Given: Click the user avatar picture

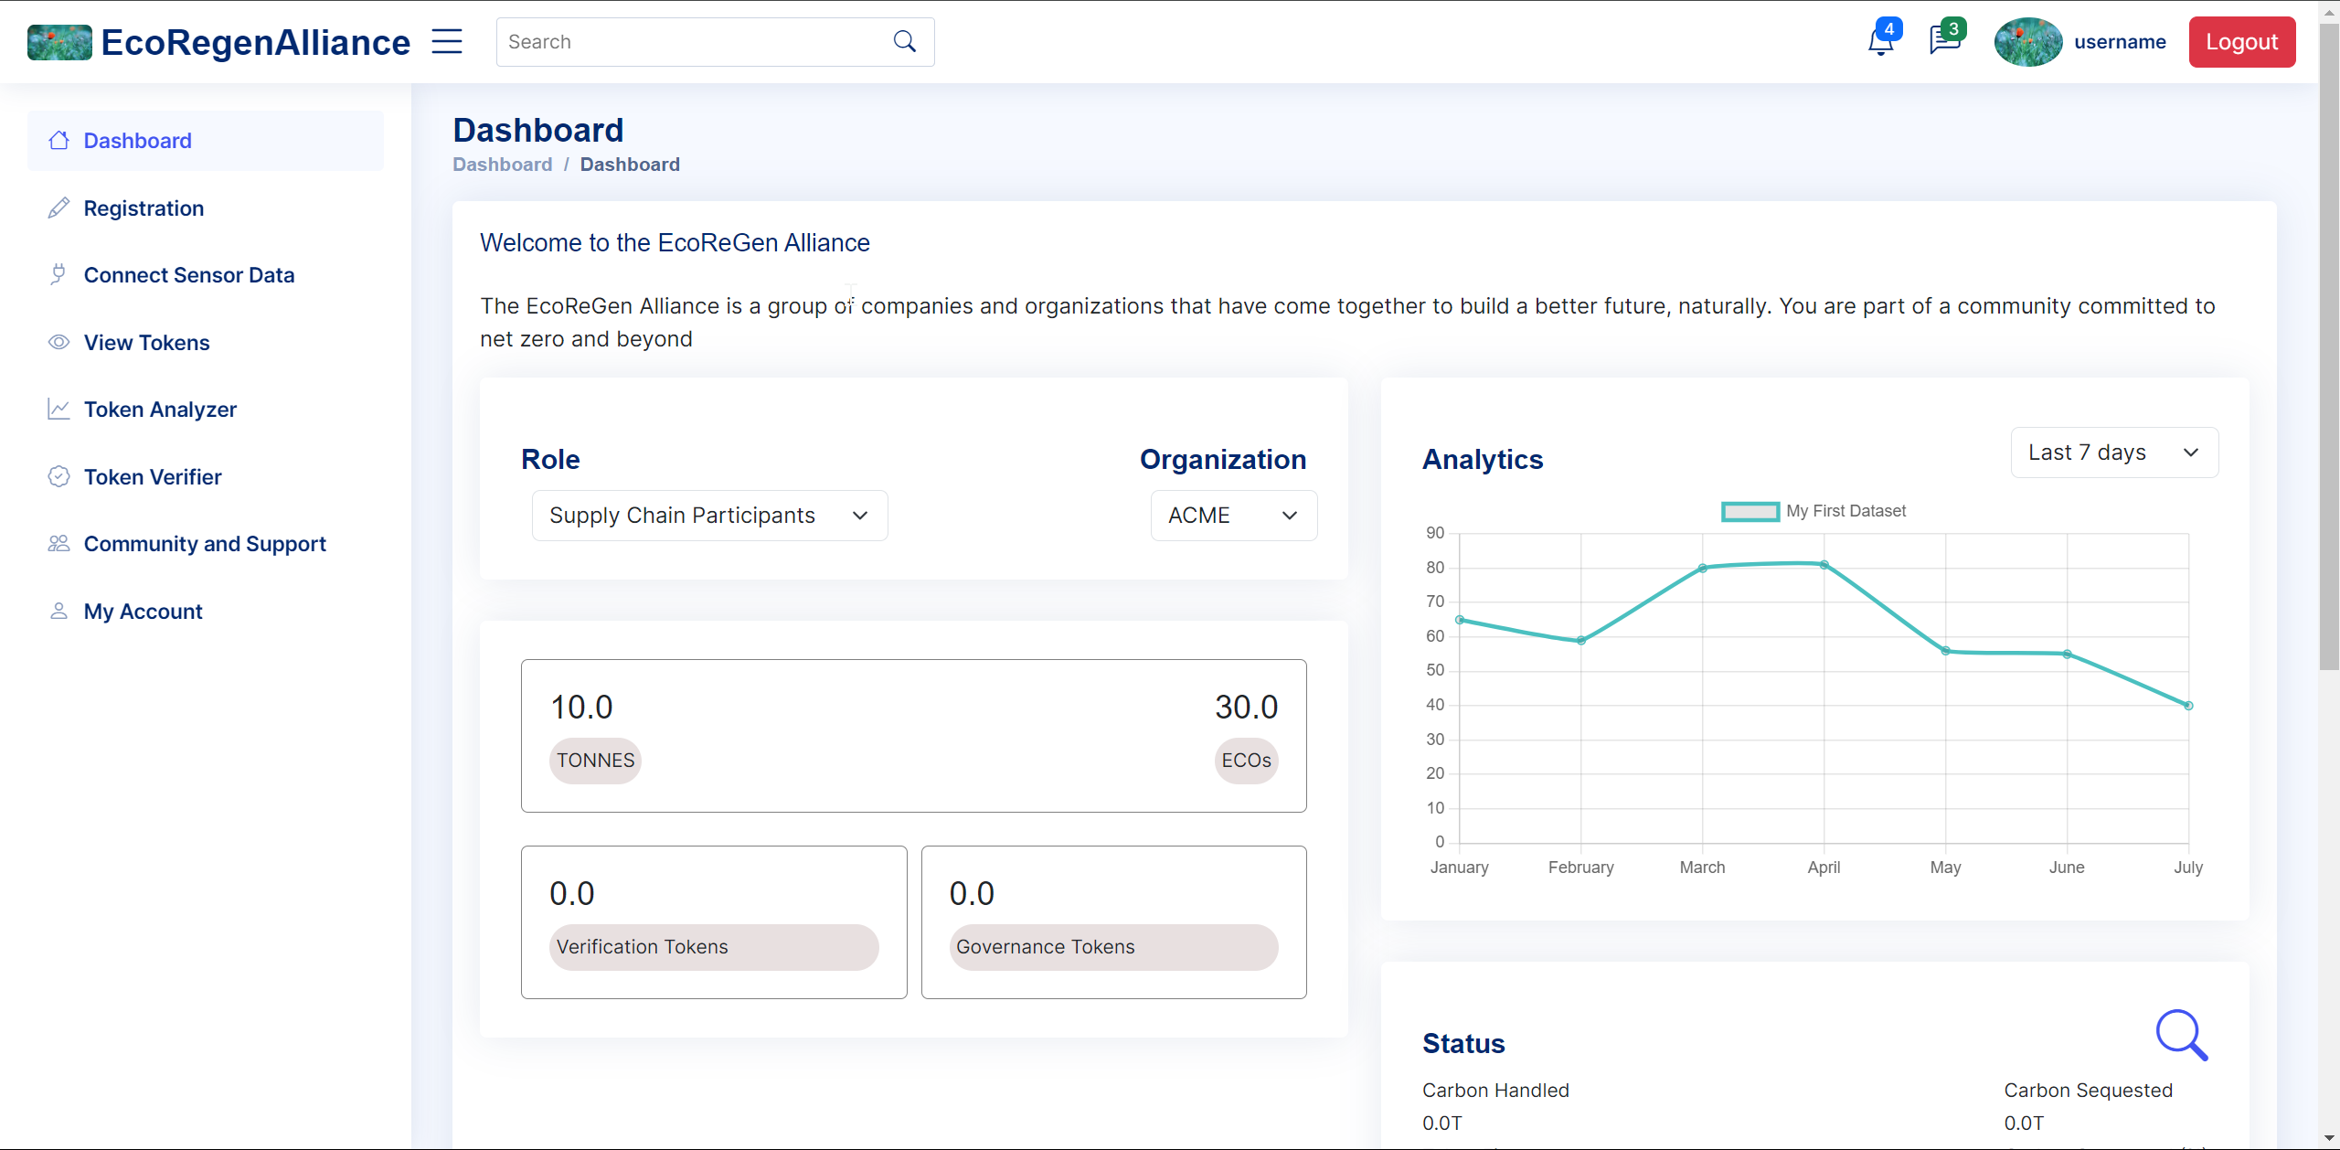Looking at the screenshot, I should pyautogui.click(x=2027, y=42).
